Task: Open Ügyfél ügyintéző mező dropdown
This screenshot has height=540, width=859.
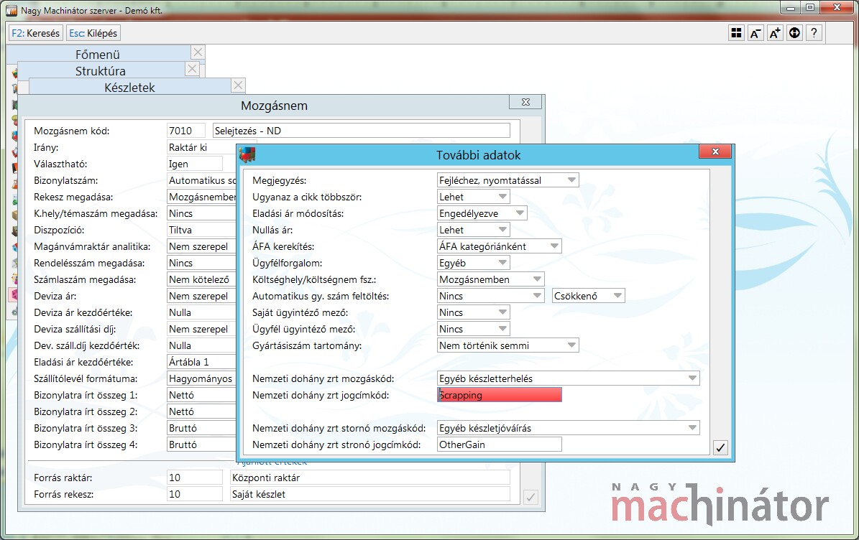Action: coord(473,329)
